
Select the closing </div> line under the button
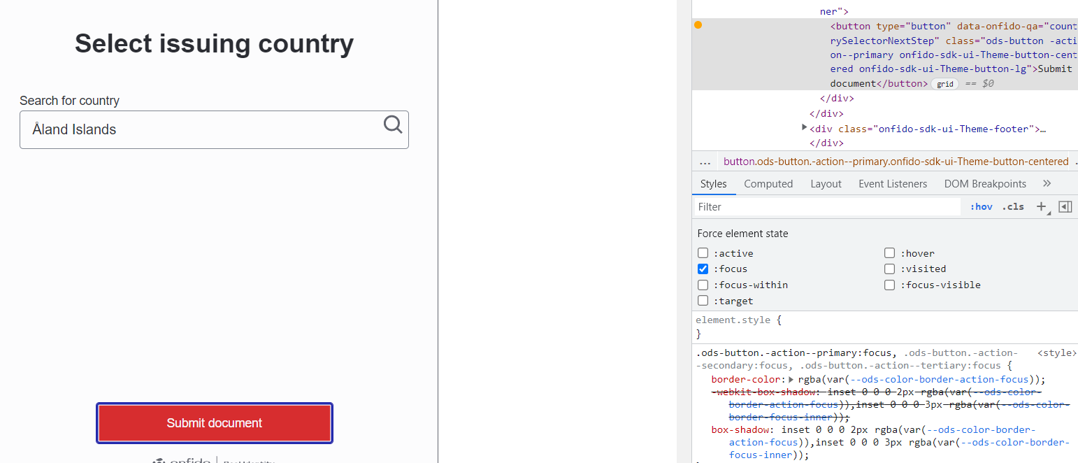pos(837,99)
